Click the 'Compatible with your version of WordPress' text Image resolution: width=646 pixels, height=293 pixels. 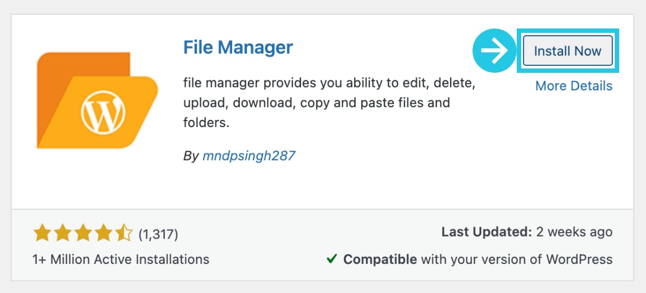pyautogui.click(x=478, y=260)
